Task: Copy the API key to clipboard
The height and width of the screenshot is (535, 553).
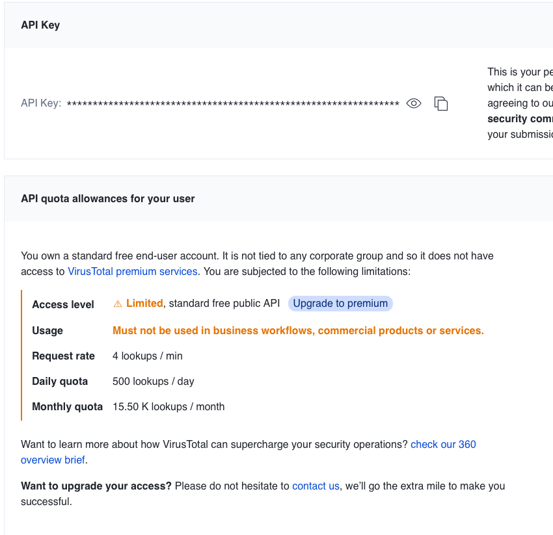Action: pos(441,103)
